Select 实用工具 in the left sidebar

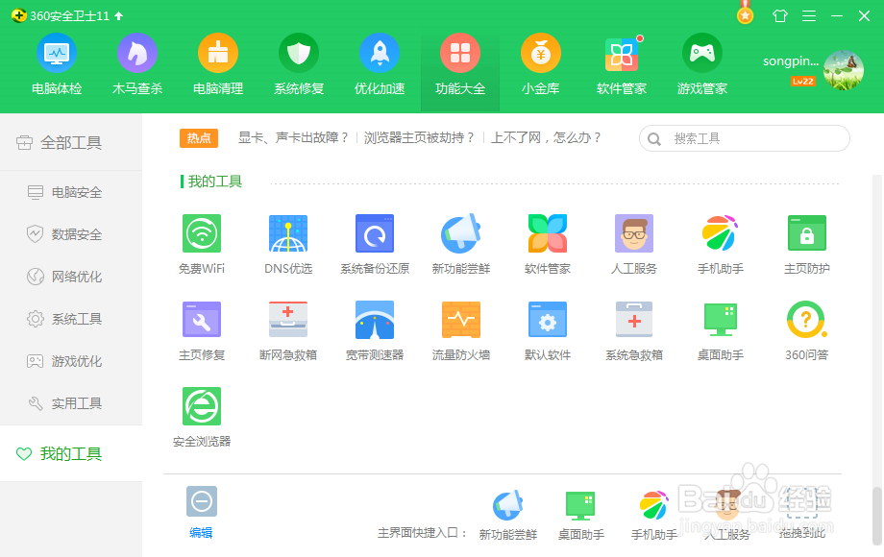click(x=72, y=403)
